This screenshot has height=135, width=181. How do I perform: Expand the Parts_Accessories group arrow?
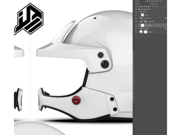[140, 18]
